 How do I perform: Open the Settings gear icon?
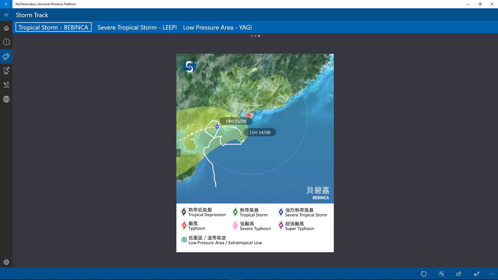[x=6, y=262]
